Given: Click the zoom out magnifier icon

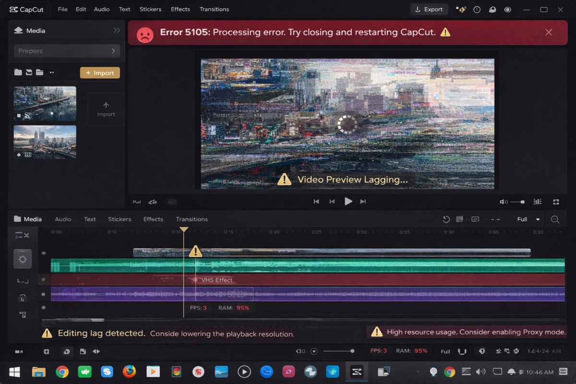Looking at the screenshot, I should (x=555, y=219).
